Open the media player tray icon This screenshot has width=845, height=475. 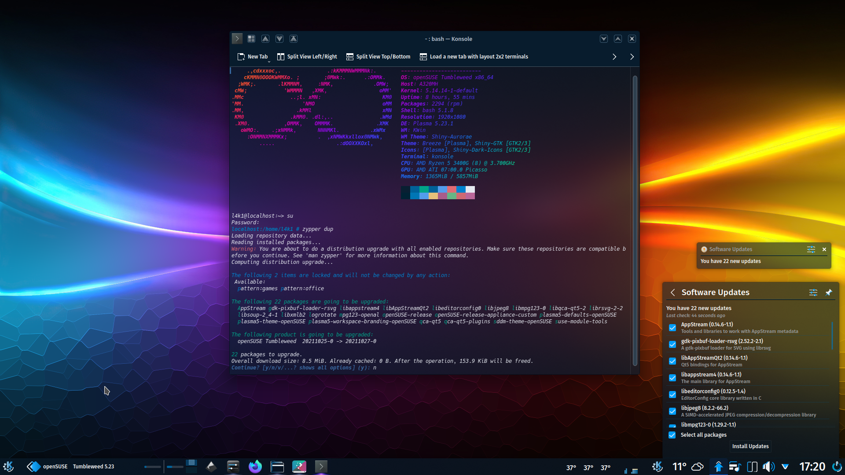(x=735, y=467)
